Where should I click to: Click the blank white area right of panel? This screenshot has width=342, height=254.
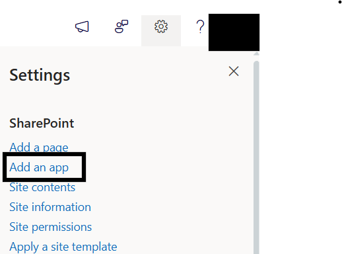click(300, 144)
